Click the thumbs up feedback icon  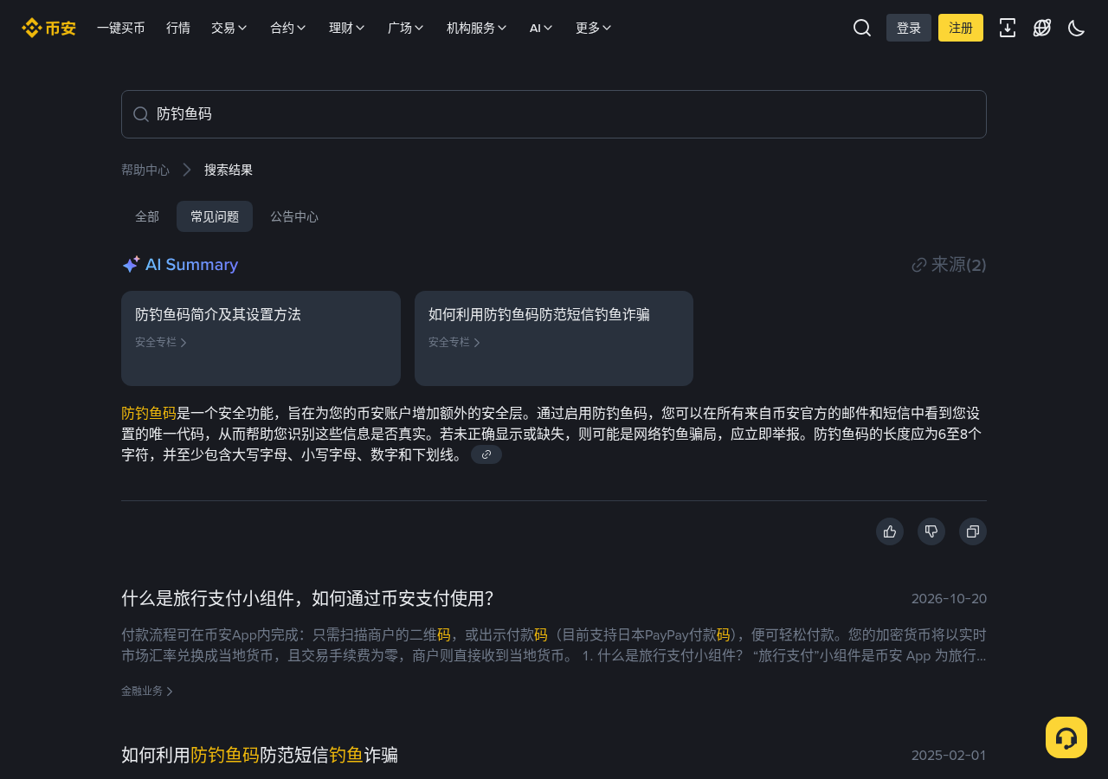890,531
